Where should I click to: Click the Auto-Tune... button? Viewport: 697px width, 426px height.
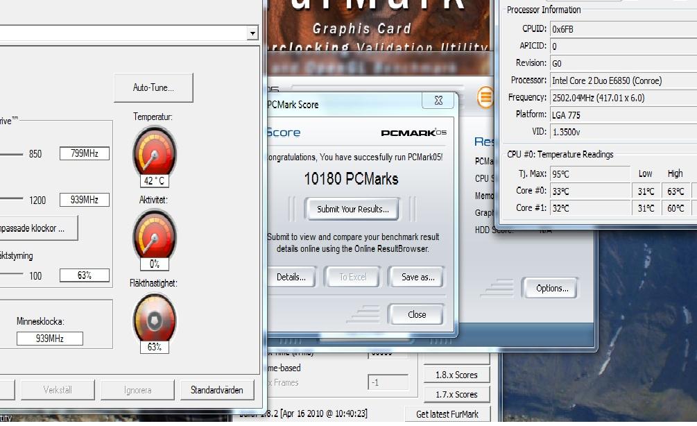click(153, 87)
